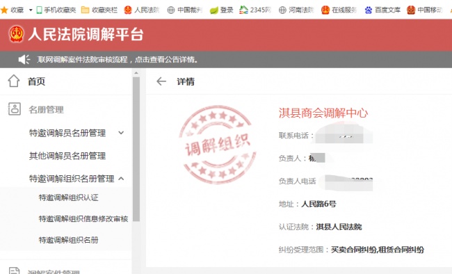Collapse 特邀调解组织名册管理 chevron
The width and height of the screenshot is (452, 274).
click(x=121, y=179)
